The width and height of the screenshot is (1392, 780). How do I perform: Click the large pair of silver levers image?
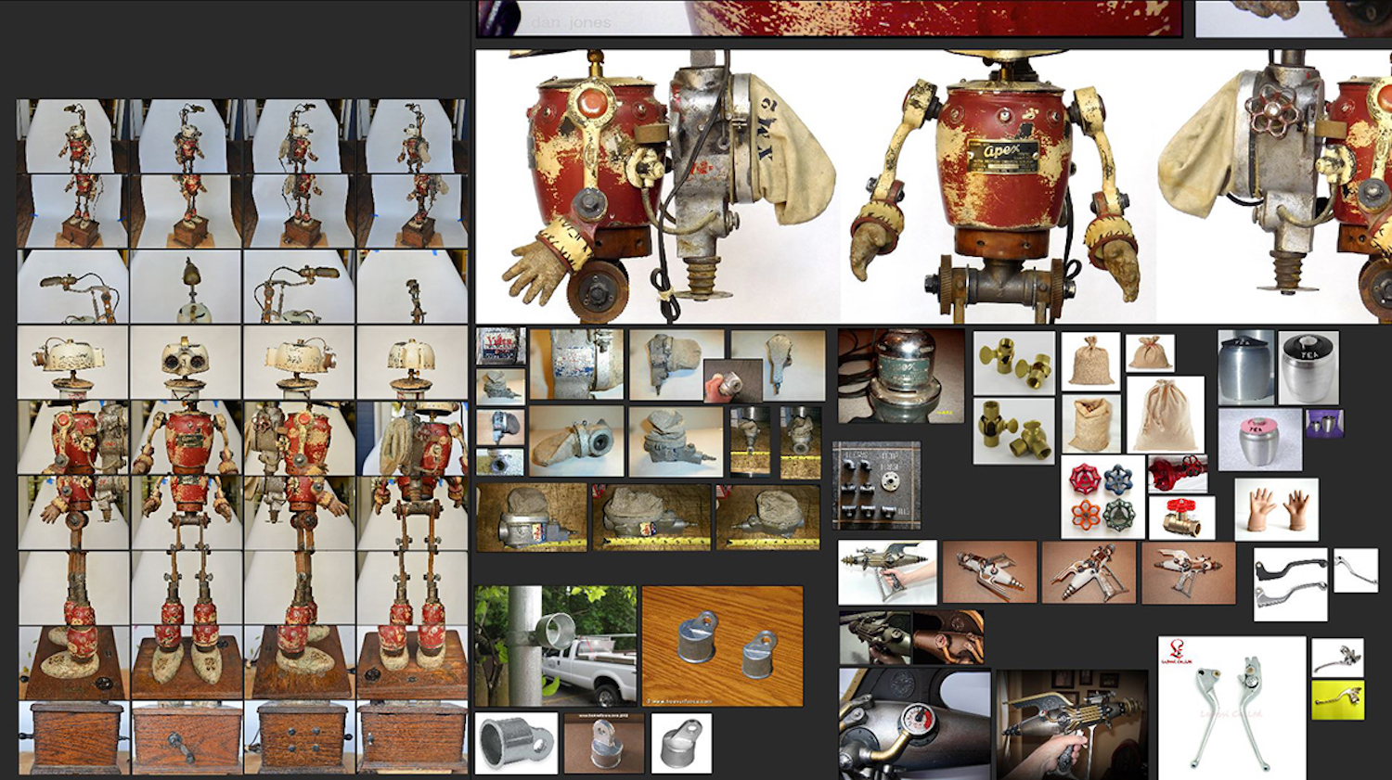pyautogui.click(x=1231, y=707)
